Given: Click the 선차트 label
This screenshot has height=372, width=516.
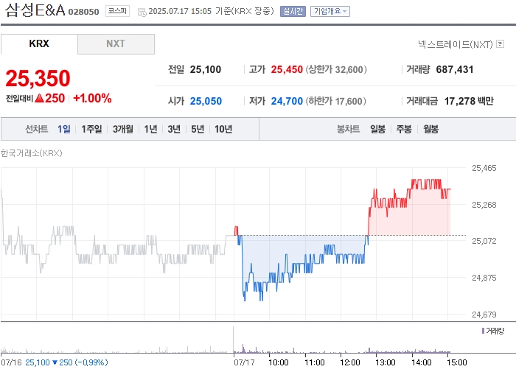Looking at the screenshot, I should click(x=37, y=129).
